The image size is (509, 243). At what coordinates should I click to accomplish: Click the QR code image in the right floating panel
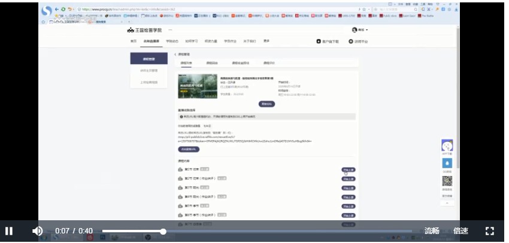point(447,181)
